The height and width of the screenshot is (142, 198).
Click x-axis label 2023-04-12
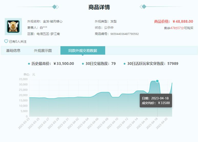(122, 123)
